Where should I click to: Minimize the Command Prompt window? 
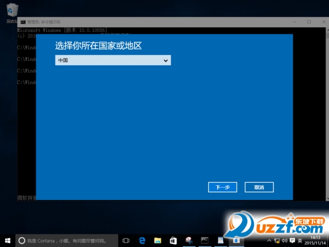294,22
